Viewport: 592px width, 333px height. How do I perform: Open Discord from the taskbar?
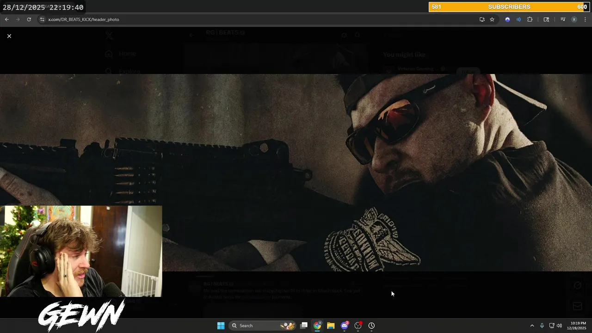point(345,326)
